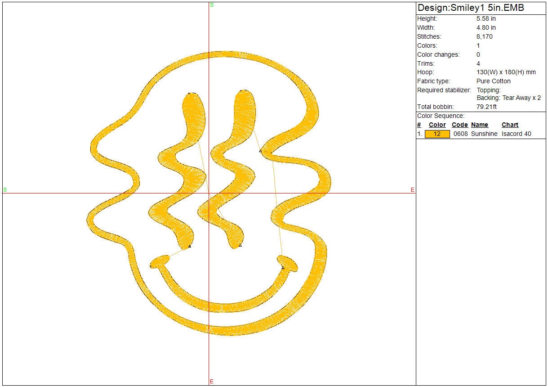Click the Pure Cotton fabric type value
Screen dimensions: 548x387
(x=493, y=81)
